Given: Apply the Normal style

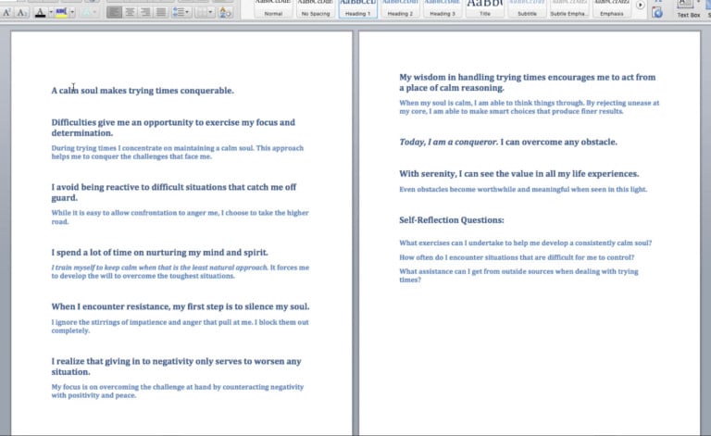Looking at the screenshot, I should tap(273, 8).
